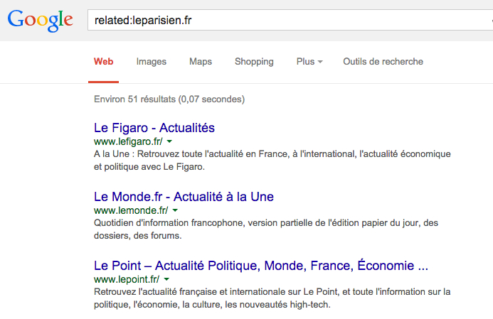Click the Le Figaro result description text

[x=272, y=160]
